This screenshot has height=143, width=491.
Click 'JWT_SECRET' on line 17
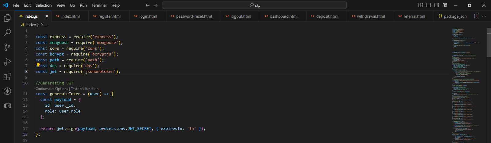pos(140,128)
